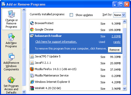Click the 'rarely' used frequency link

pos(117,42)
